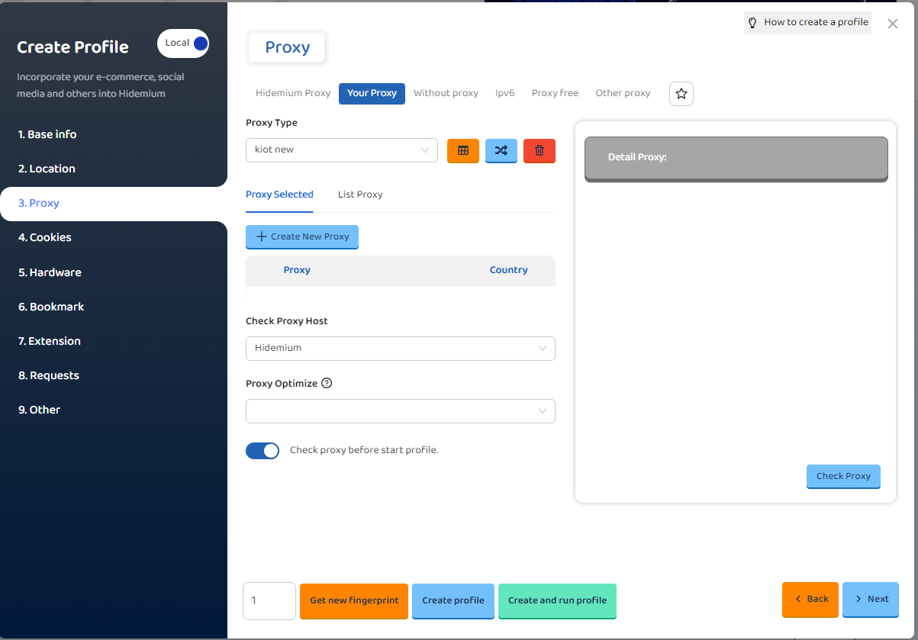This screenshot has width=918, height=640.
Task: Close the Create Profile dialog with X
Action: 893,24
